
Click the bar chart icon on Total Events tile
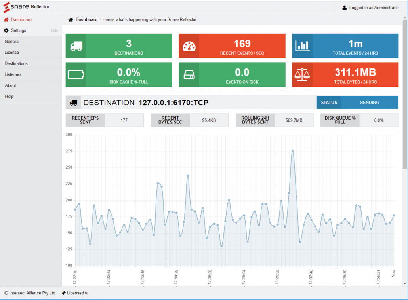(302, 46)
